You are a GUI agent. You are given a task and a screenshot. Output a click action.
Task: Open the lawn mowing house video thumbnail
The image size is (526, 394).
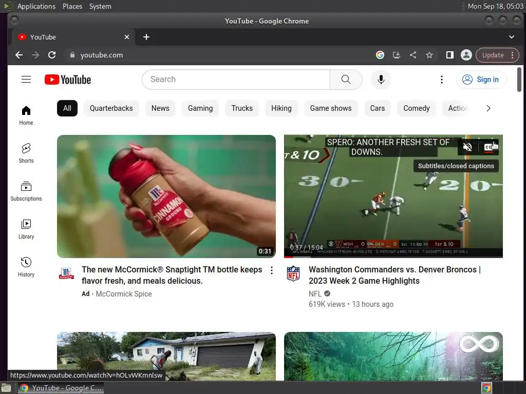(166, 356)
